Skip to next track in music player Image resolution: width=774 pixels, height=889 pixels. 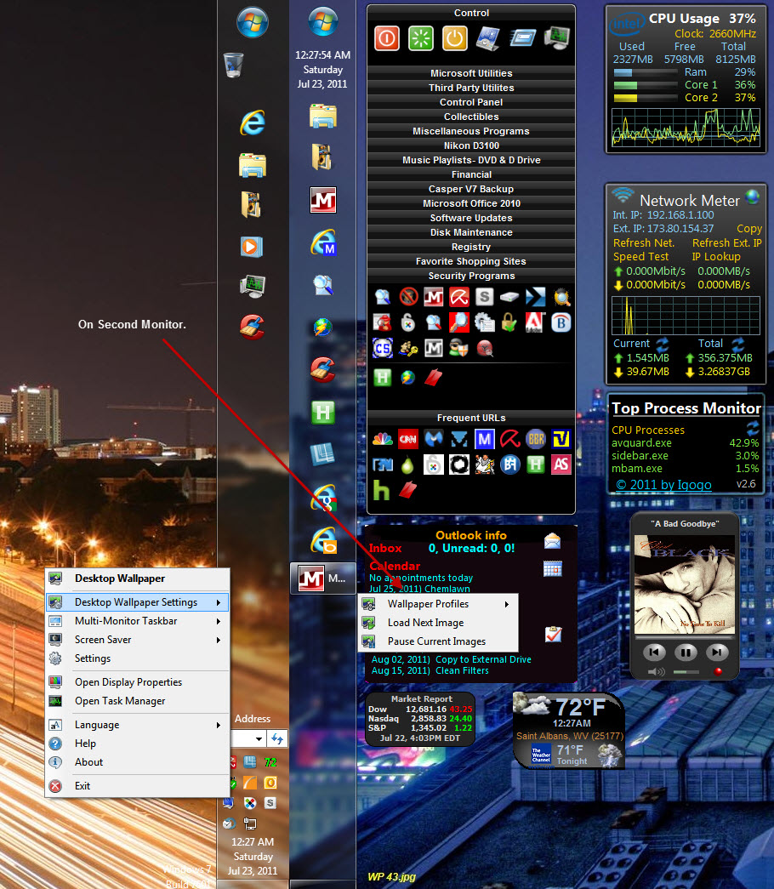click(718, 653)
